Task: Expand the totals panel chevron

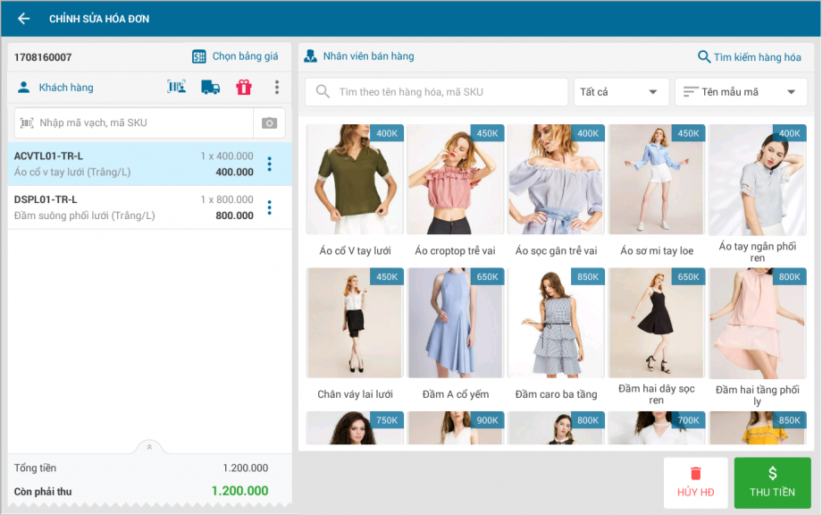Action: [149, 447]
